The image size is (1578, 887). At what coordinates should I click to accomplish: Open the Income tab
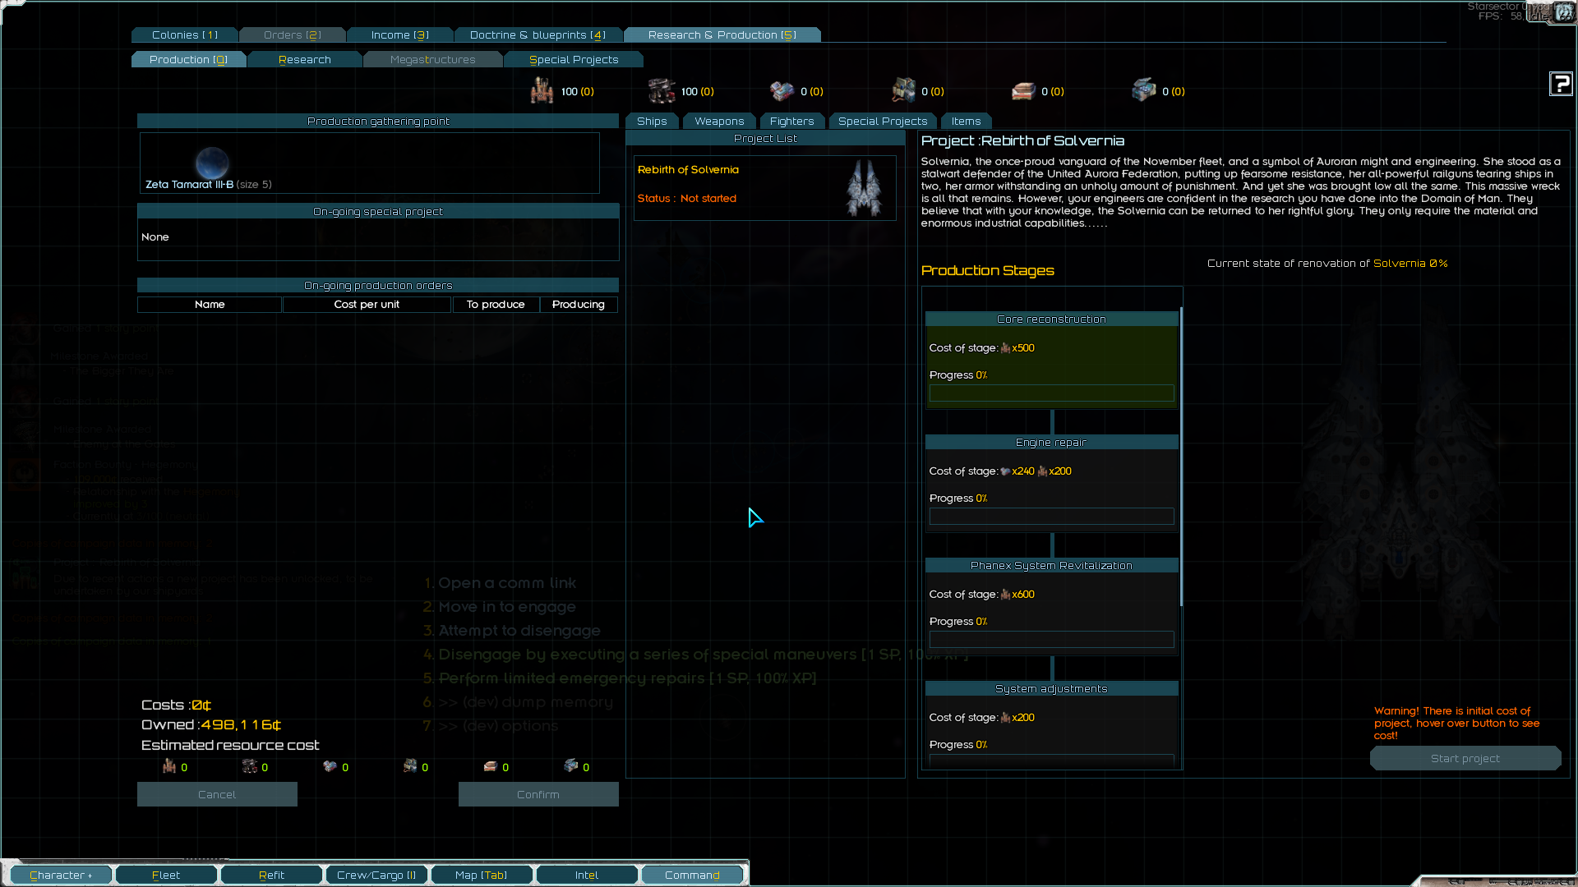pos(400,34)
